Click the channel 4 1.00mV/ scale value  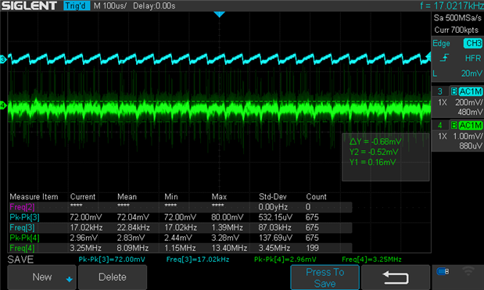[468, 136]
